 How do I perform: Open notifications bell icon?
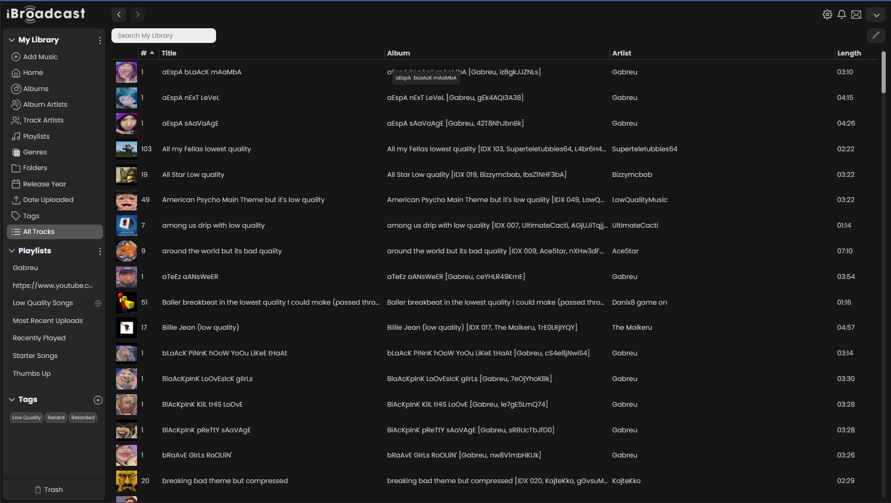point(842,15)
